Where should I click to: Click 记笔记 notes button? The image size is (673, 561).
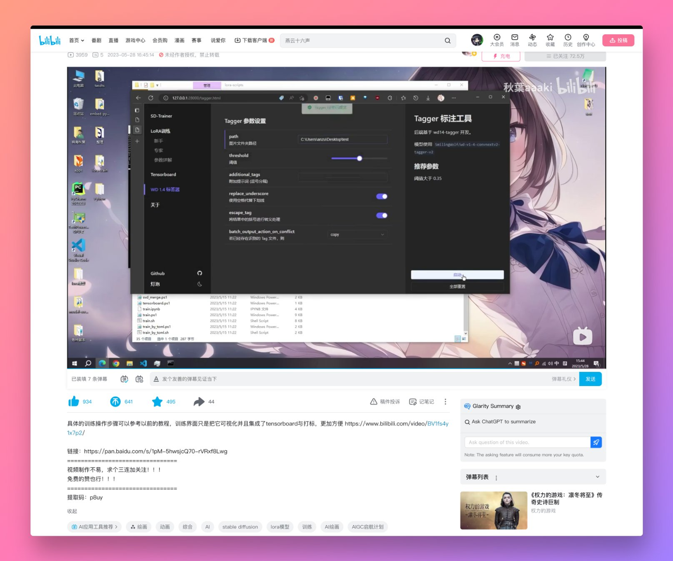click(421, 402)
